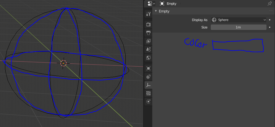Click the animate dot beside Size
This screenshot has height=127, width=275.
pos(270,27)
